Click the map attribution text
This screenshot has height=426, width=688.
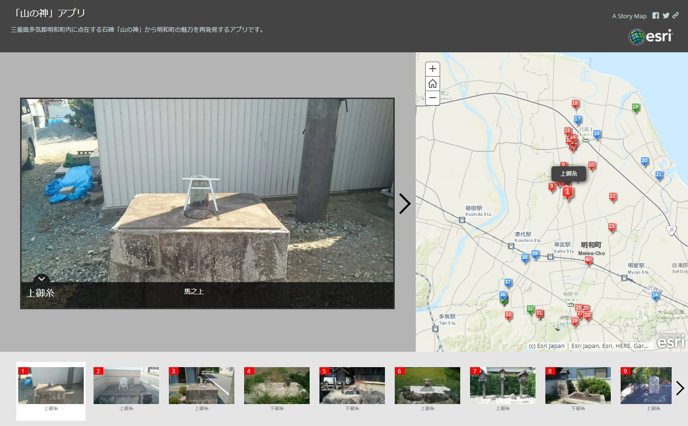[588, 346]
